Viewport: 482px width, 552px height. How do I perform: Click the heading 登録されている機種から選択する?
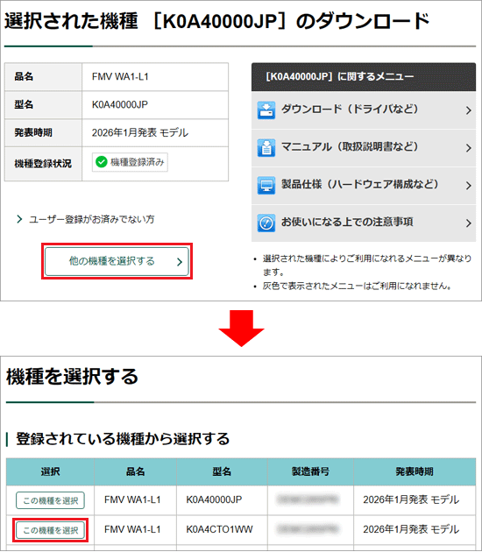click(123, 439)
